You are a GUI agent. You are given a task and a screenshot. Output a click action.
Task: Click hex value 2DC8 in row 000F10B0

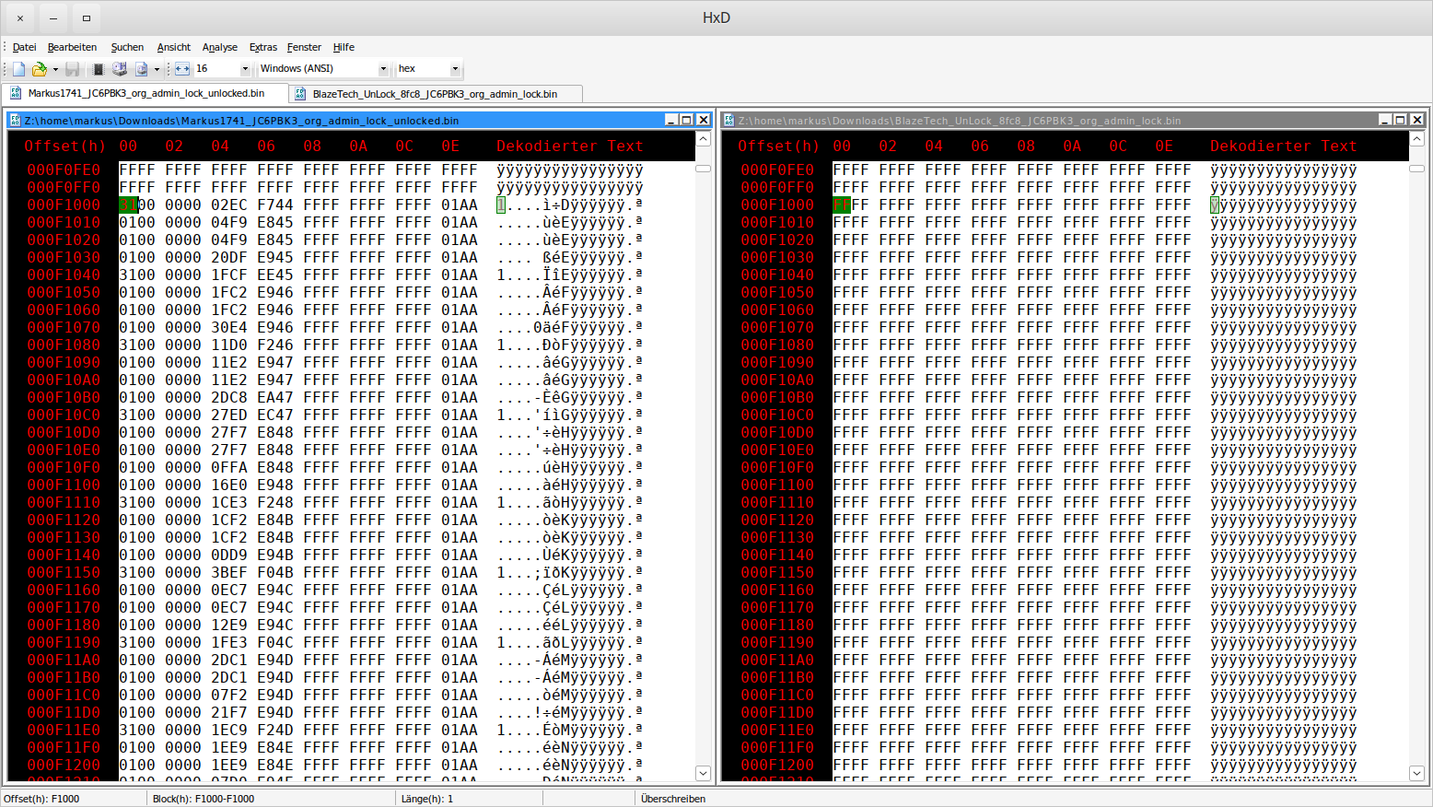tap(229, 397)
